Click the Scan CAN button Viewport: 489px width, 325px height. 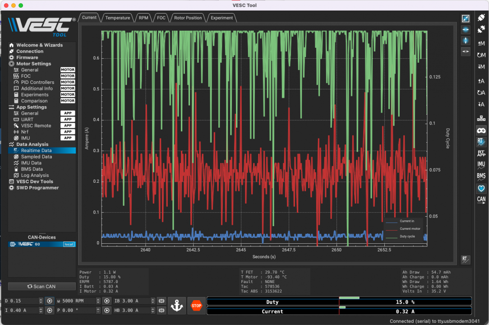tap(42, 286)
